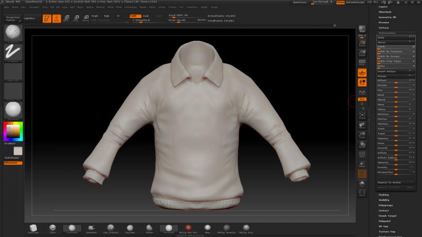The height and width of the screenshot is (237, 422).
Task: Open the current brush thumbnail picker
Action: click(x=13, y=33)
